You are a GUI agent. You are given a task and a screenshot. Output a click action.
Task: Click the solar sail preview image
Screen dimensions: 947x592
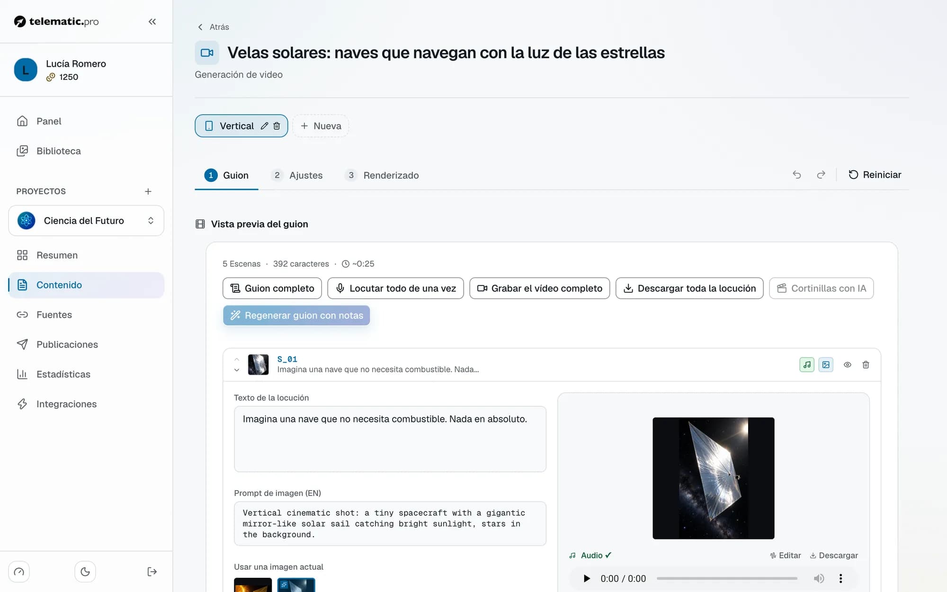[714, 478]
